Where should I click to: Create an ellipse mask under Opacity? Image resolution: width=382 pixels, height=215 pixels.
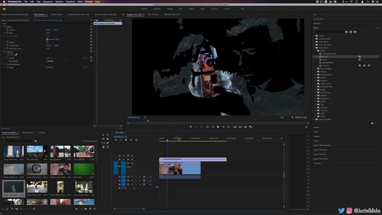[8, 55]
